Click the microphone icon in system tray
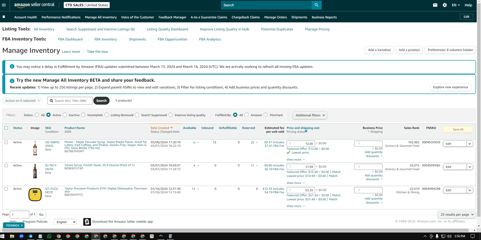Image resolution: width=481 pixels, height=240 pixels. point(437,236)
